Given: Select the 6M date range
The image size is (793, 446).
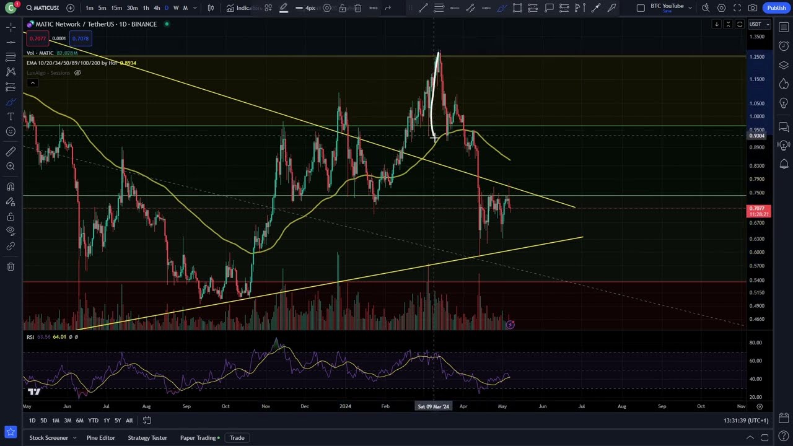Looking at the screenshot, I should 79,421.
